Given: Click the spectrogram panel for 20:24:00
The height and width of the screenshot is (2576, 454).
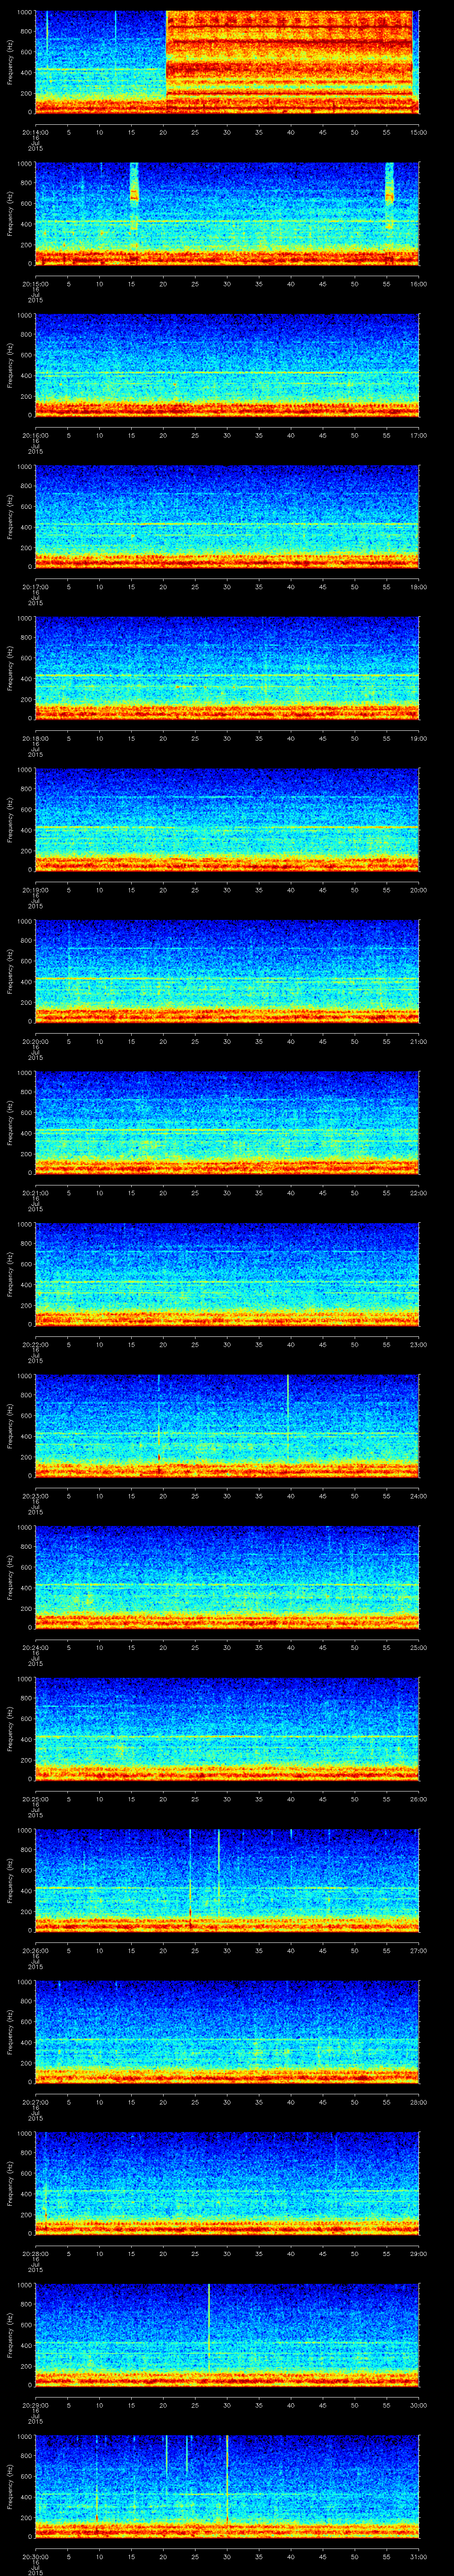Looking at the screenshot, I should pos(227,1578).
